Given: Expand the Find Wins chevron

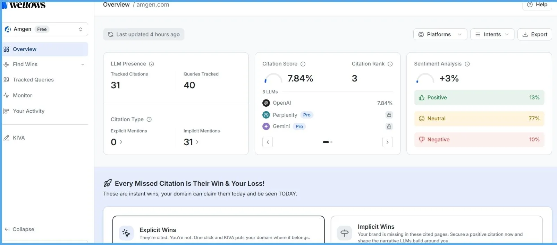Looking at the screenshot, I should (83, 64).
